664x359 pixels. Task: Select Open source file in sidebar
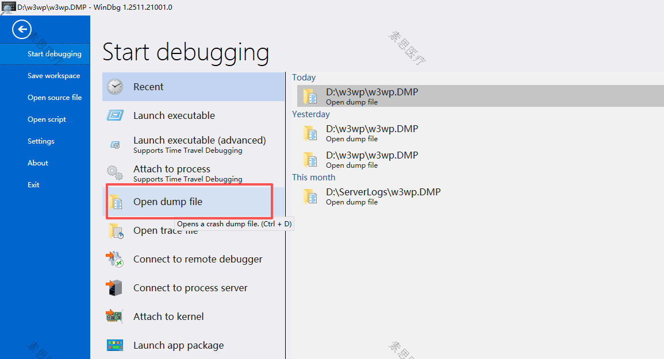click(55, 98)
